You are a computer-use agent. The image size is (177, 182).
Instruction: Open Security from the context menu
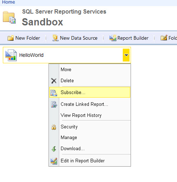point(90,127)
